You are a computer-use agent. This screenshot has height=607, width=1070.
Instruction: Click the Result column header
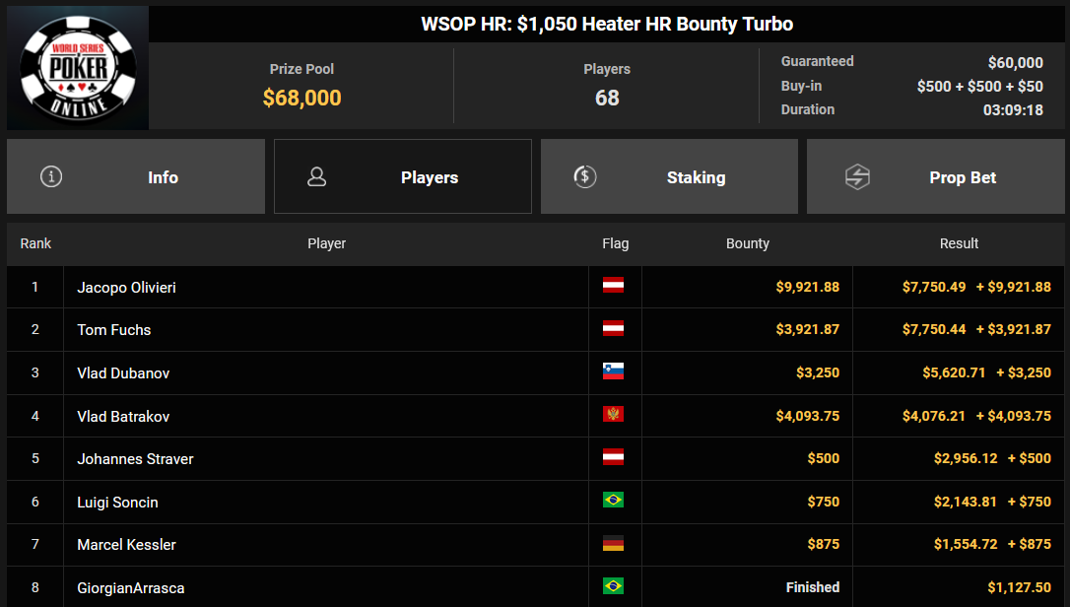[959, 243]
